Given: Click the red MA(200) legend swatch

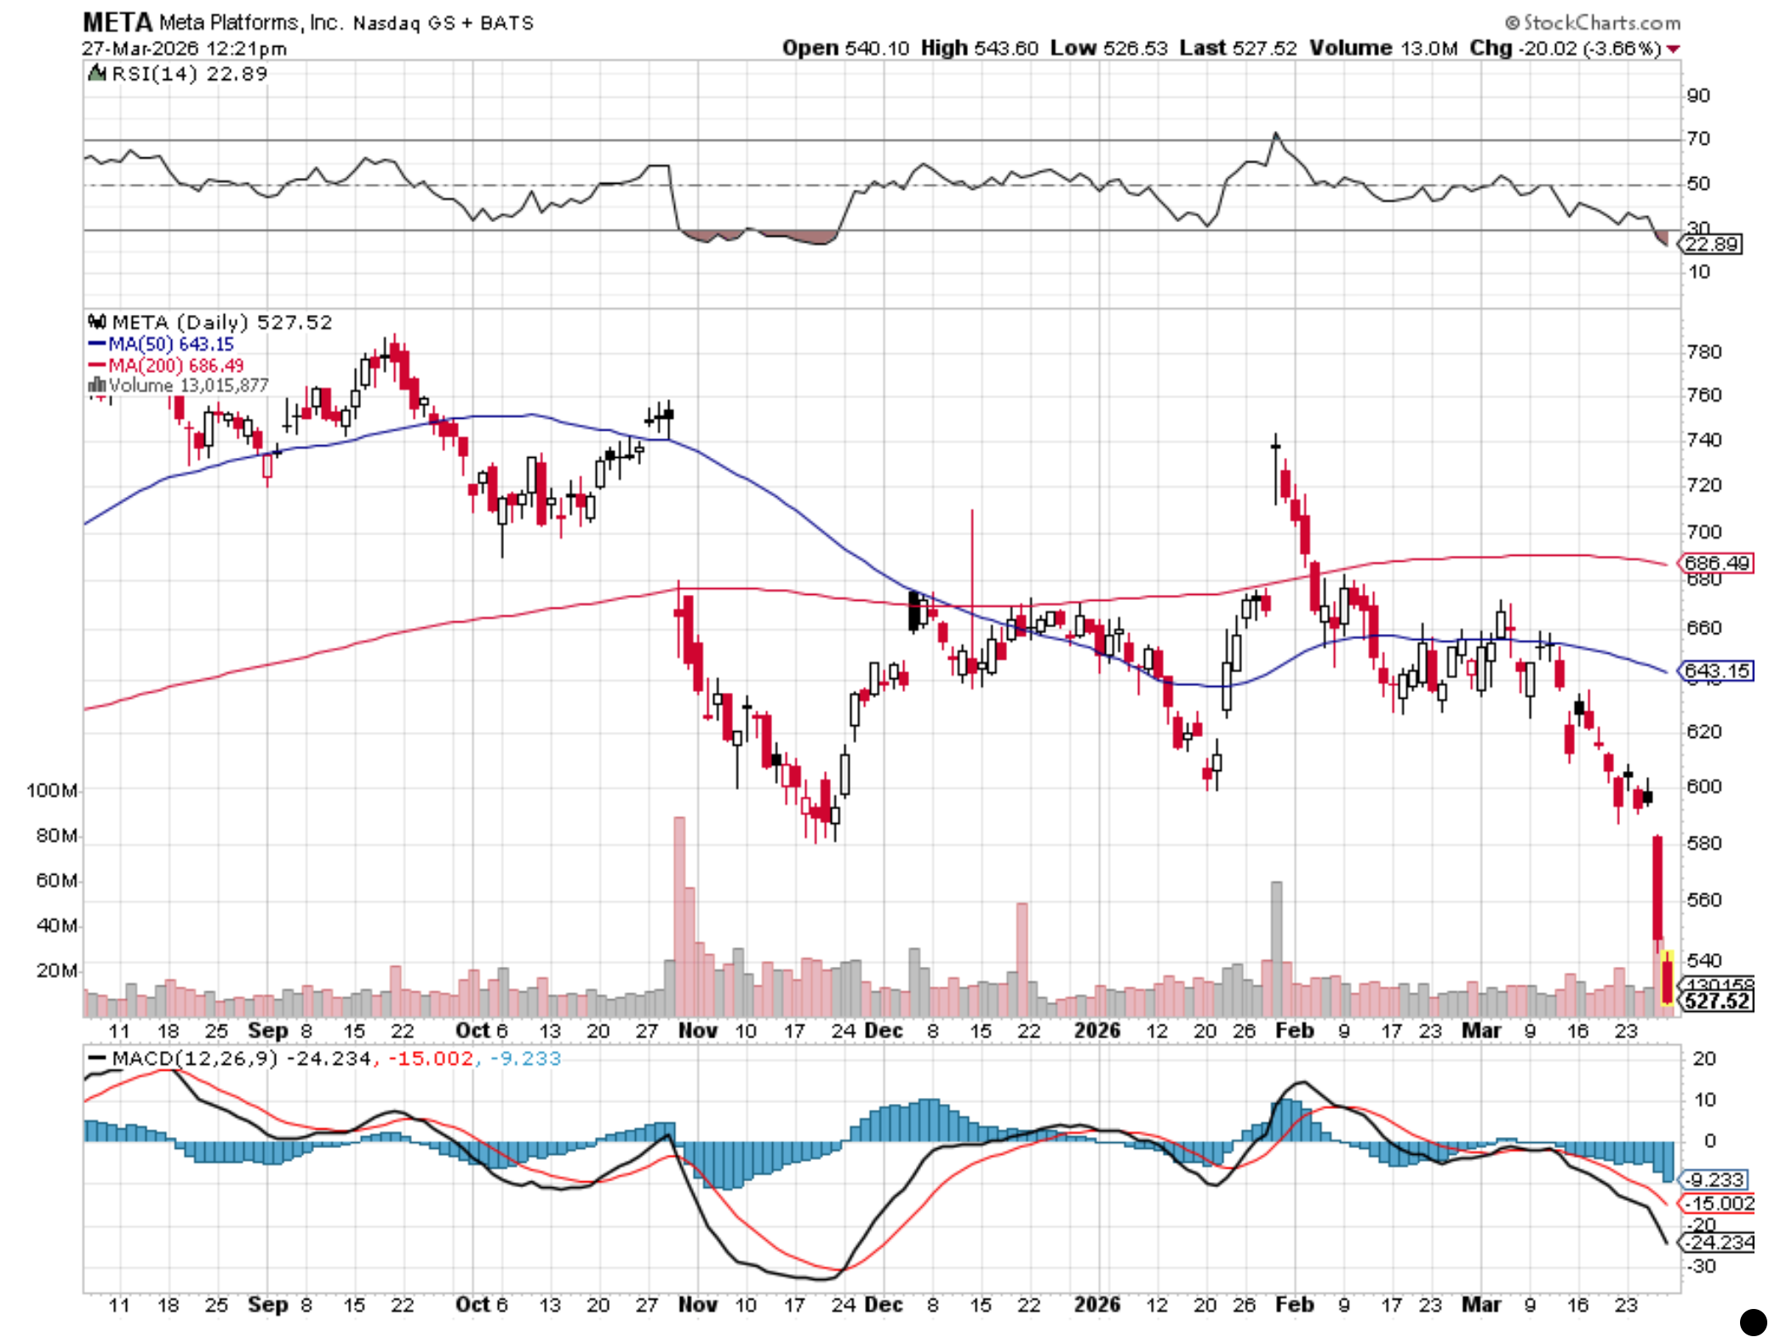Looking at the screenshot, I should click(96, 365).
